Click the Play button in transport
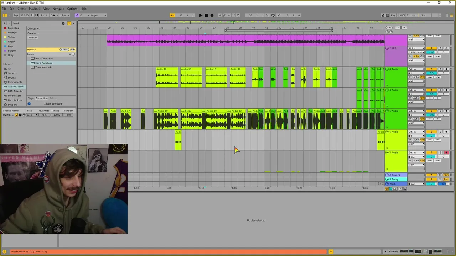456x256 pixels. [x=201, y=15]
